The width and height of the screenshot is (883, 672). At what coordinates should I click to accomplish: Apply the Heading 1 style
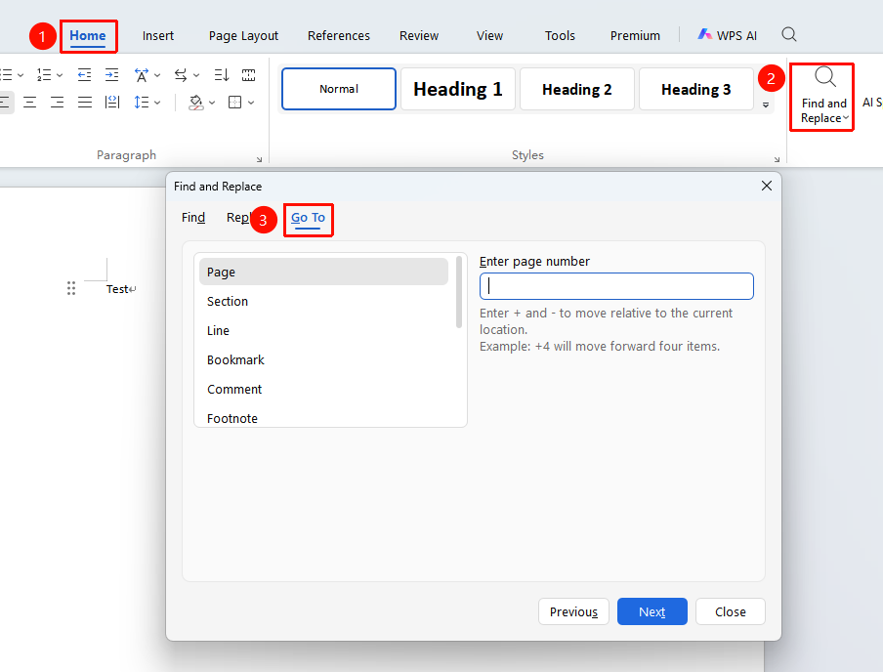click(458, 89)
